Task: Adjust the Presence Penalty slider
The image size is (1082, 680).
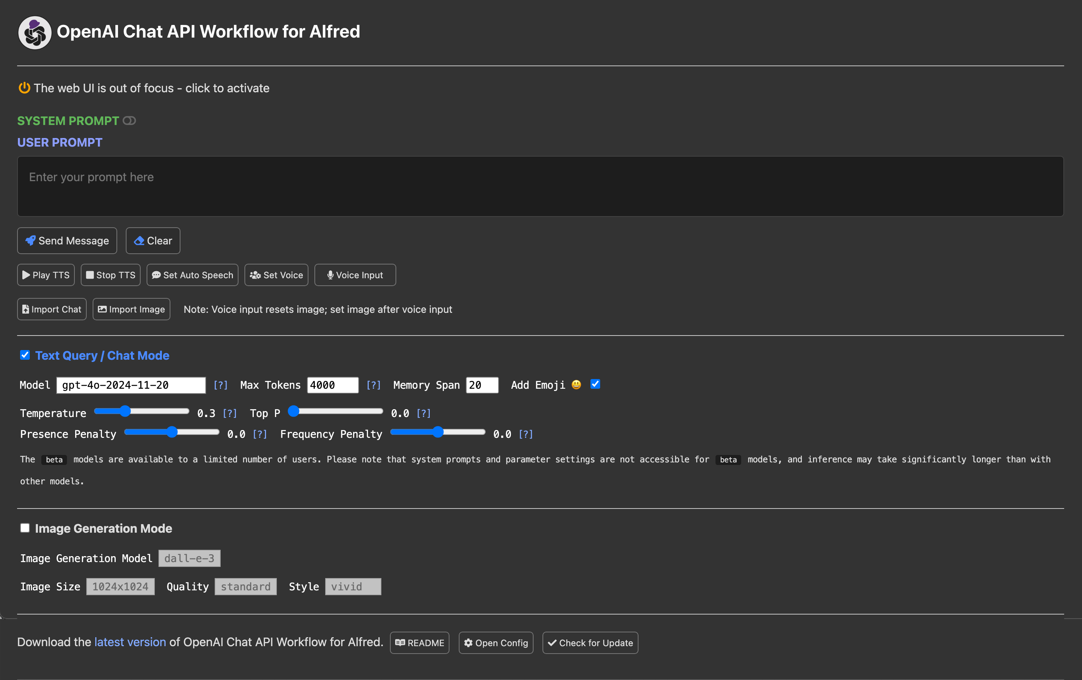Action: point(172,433)
